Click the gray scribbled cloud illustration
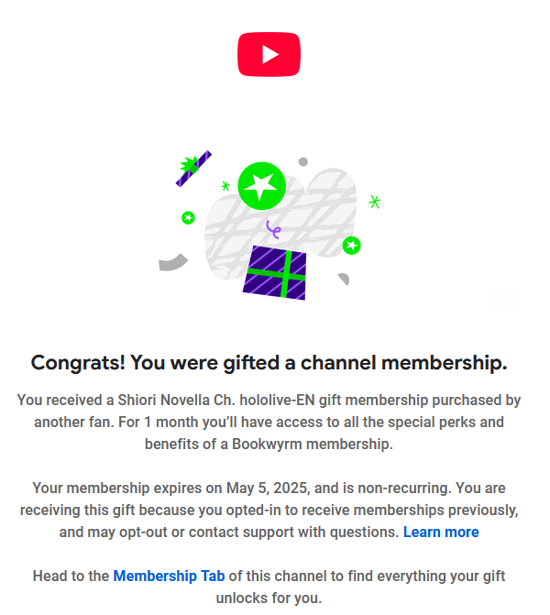This screenshot has height=615, width=550. (280, 224)
